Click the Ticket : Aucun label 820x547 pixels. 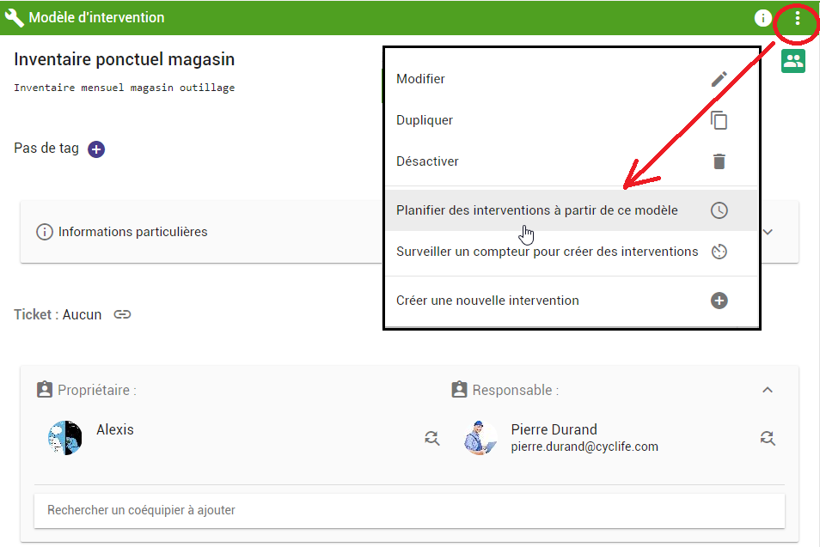(x=58, y=314)
